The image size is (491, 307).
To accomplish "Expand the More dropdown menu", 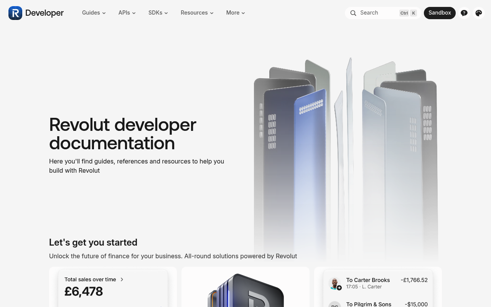I will (x=236, y=13).
